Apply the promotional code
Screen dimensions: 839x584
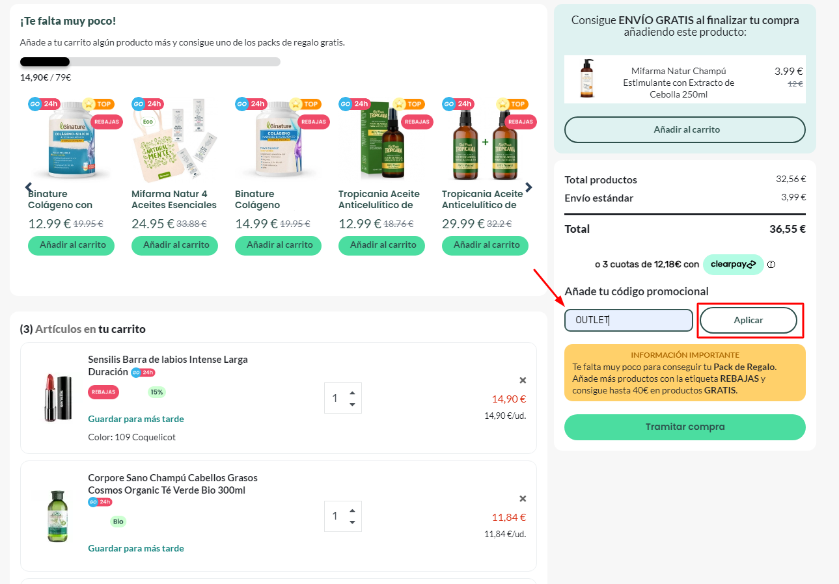pos(749,320)
